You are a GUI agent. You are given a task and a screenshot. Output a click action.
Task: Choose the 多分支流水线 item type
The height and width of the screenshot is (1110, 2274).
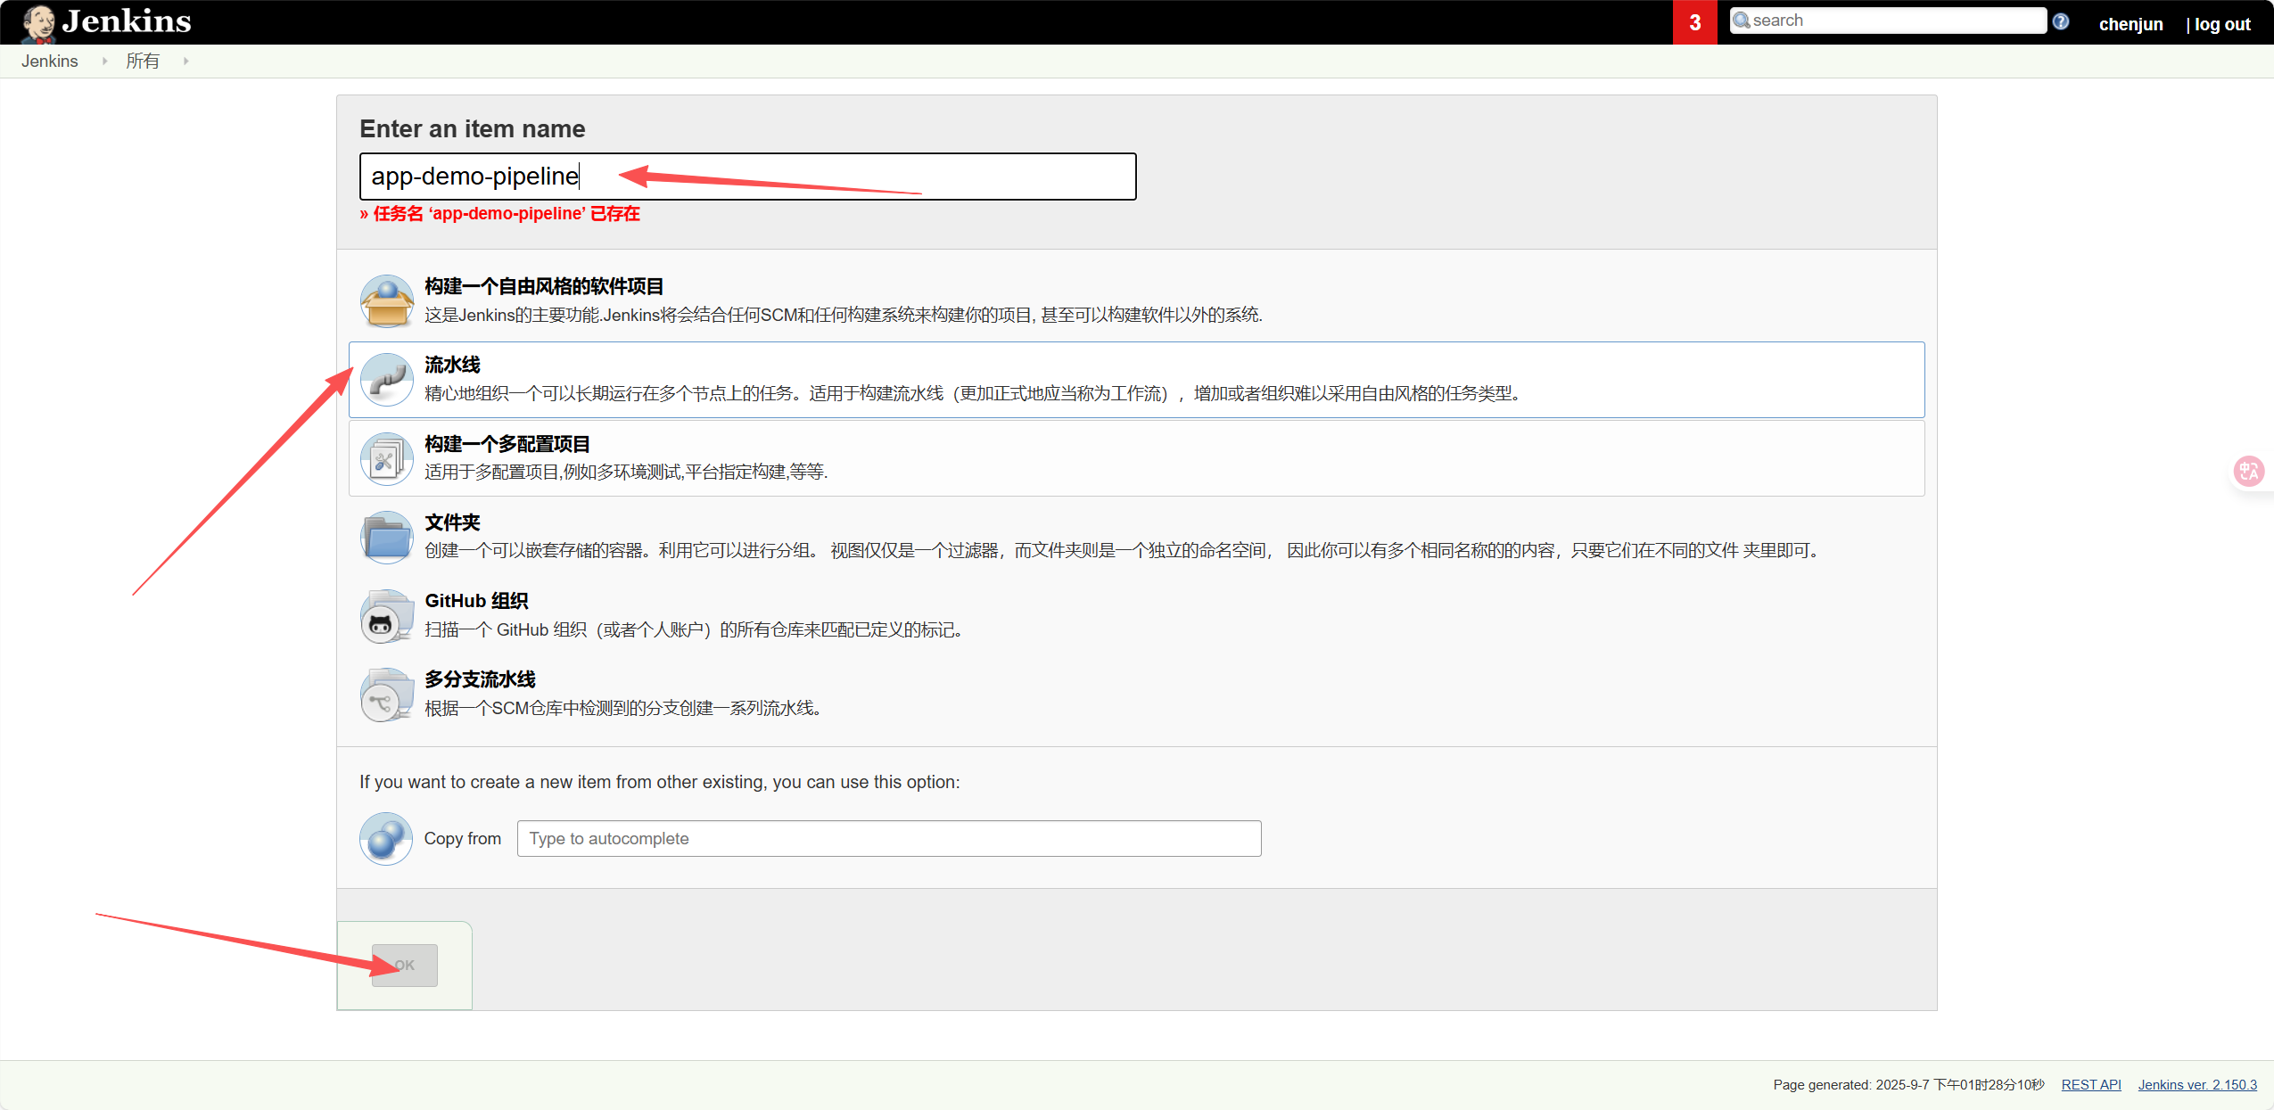[x=1136, y=694]
